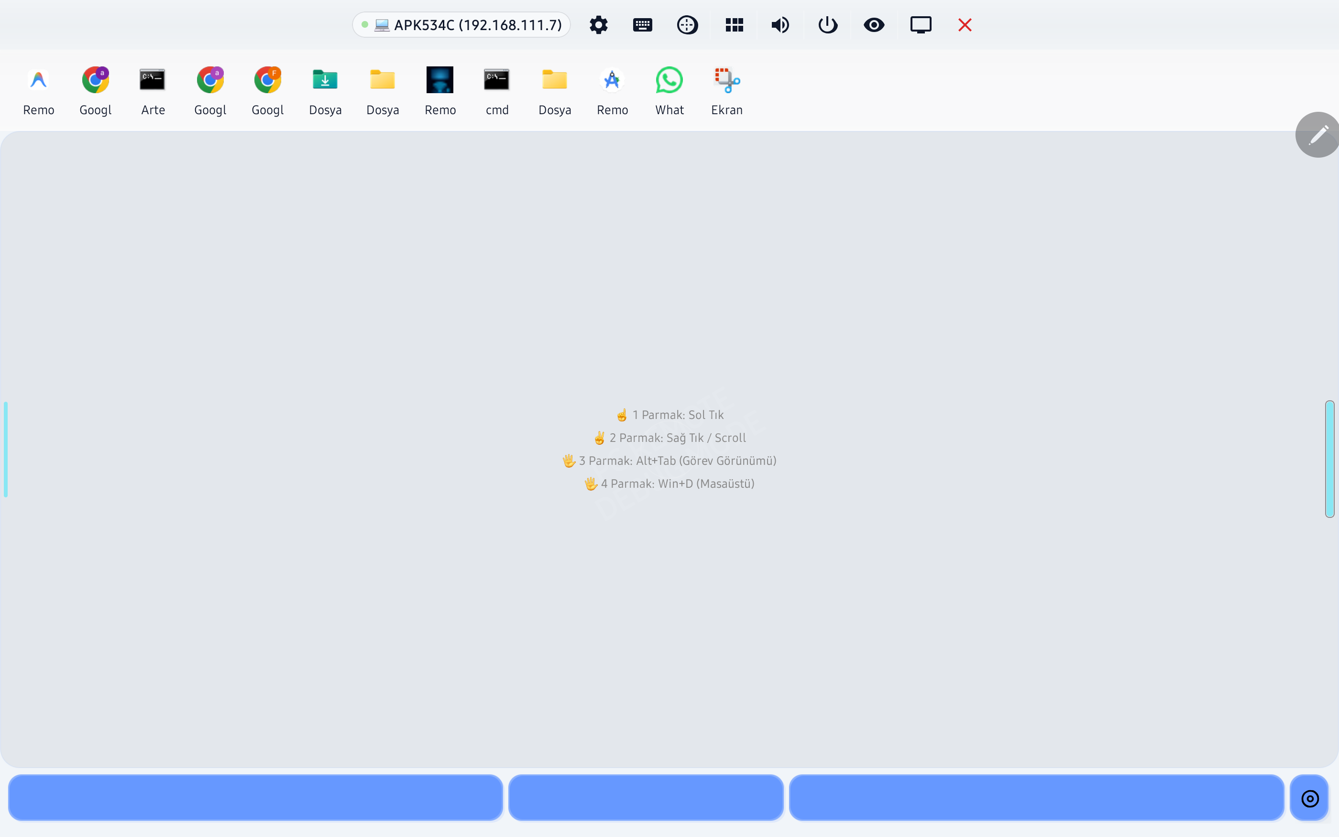
Task: Click '4 Parmak: Win+D (Masaüstü)' text
Action: (670, 484)
